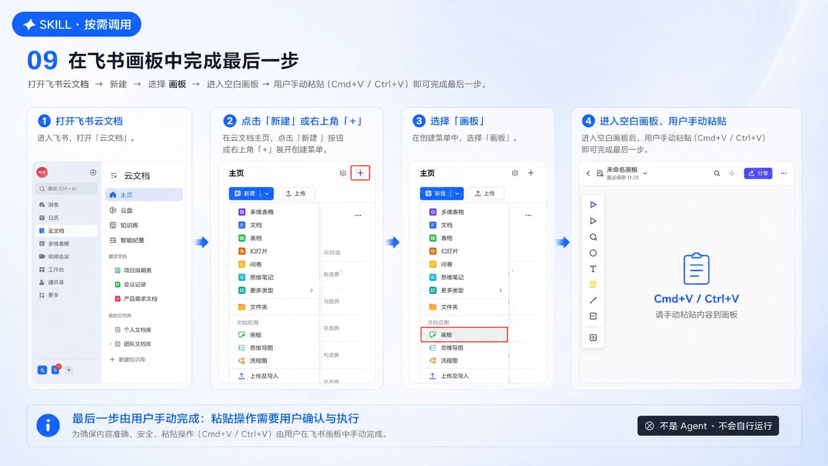Choose 文件夹 in step 2 create menu
Screen dimensions: 828x466
(x=274, y=307)
